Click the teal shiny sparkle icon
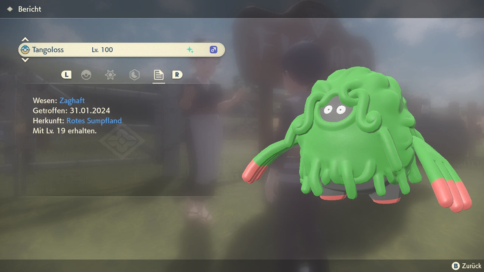This screenshot has height=272, width=484. tap(190, 50)
